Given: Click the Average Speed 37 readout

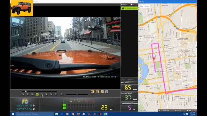Looking at the screenshot, I should click(x=128, y=98).
